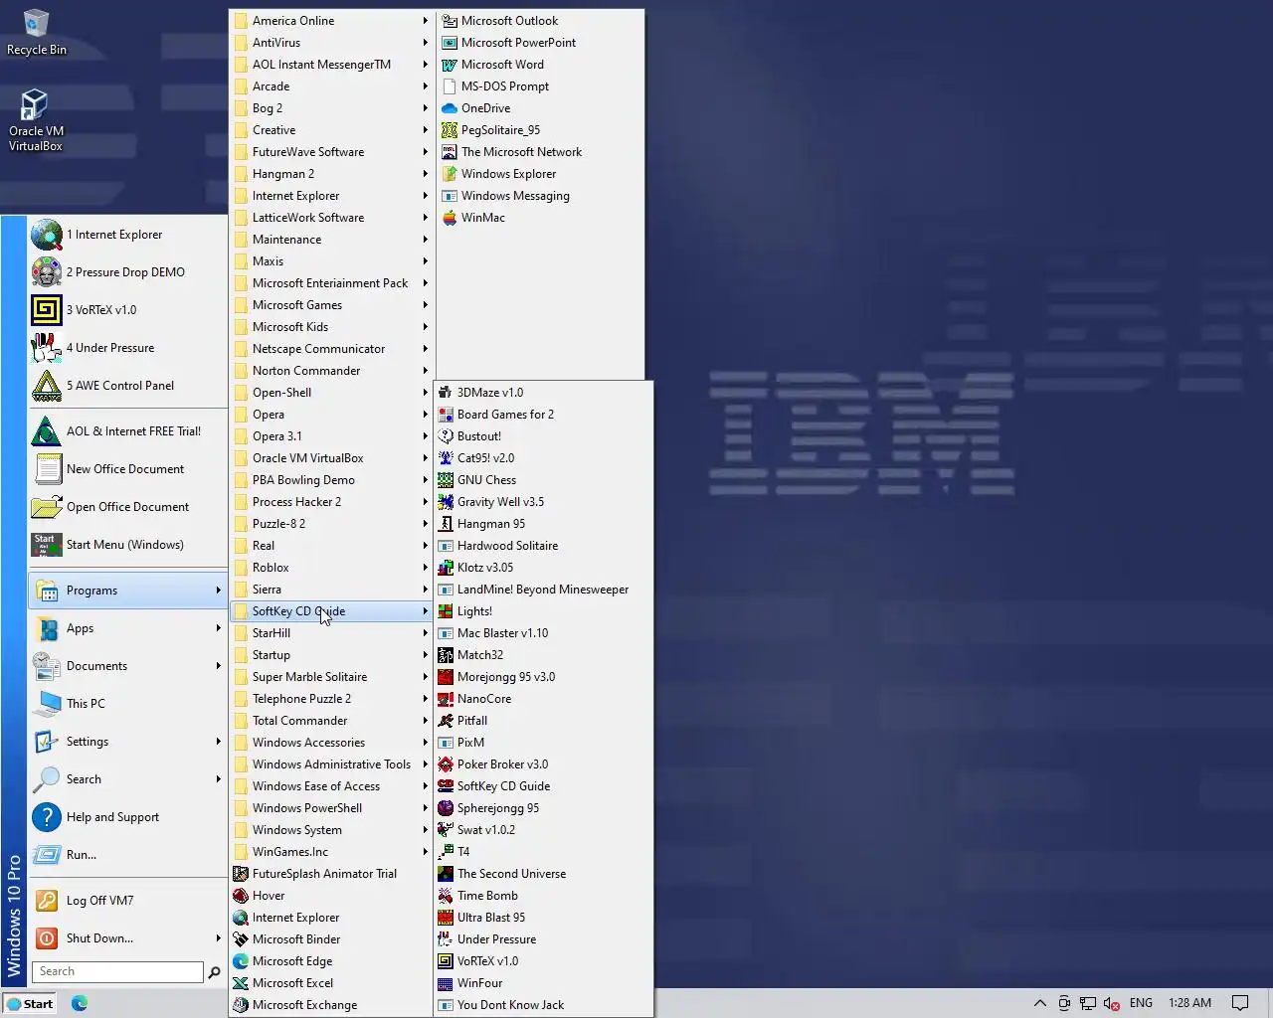Expand the Documents submenu arrow
The height and width of the screenshot is (1018, 1273).
218,666
